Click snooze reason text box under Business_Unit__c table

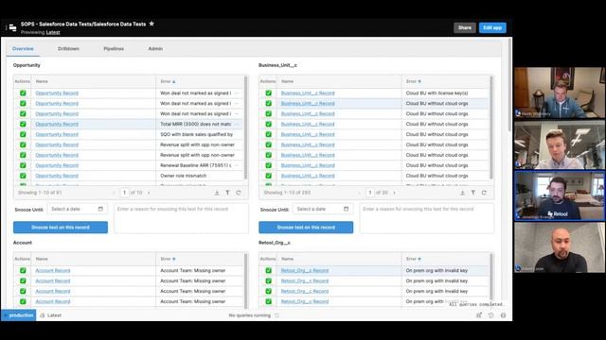[x=427, y=218]
